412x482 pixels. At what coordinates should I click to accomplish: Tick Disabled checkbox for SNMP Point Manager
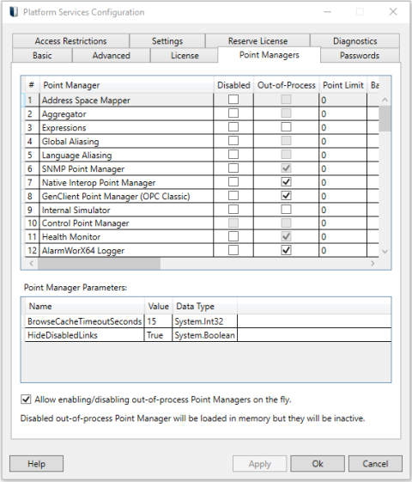[x=233, y=168]
